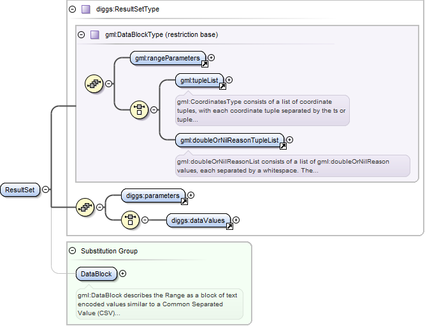Image resolution: width=425 pixels, height=326 pixels.
Task: Select the DataBlock element box
Action: point(96,274)
